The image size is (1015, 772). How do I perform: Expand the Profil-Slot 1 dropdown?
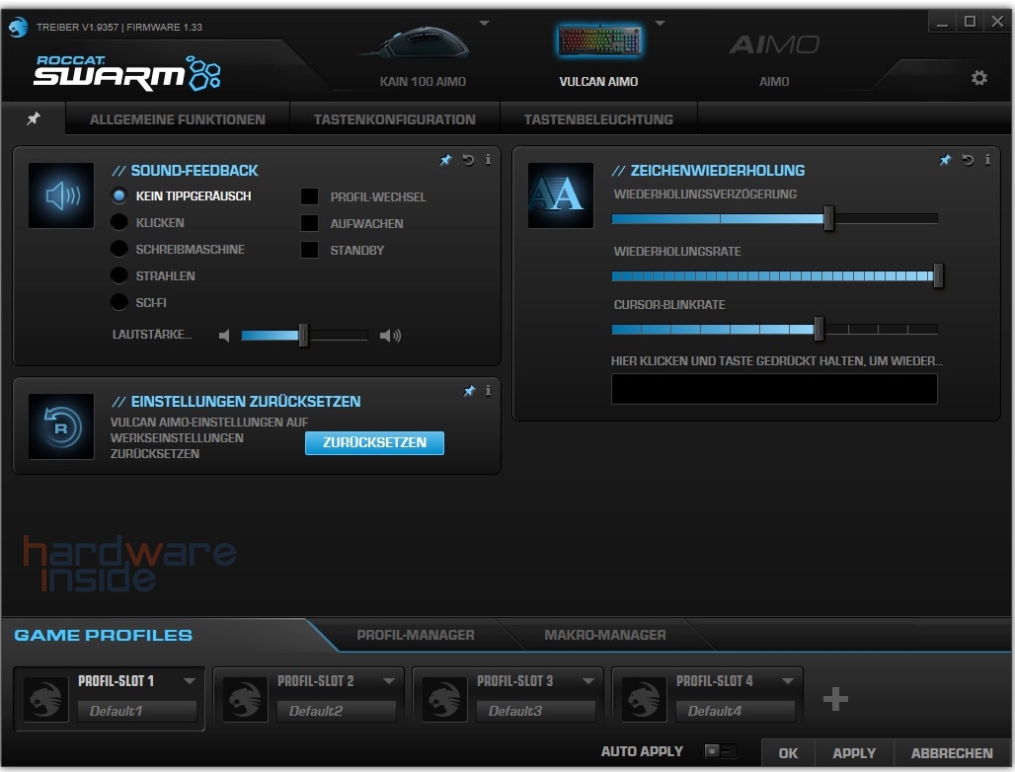pos(190,681)
